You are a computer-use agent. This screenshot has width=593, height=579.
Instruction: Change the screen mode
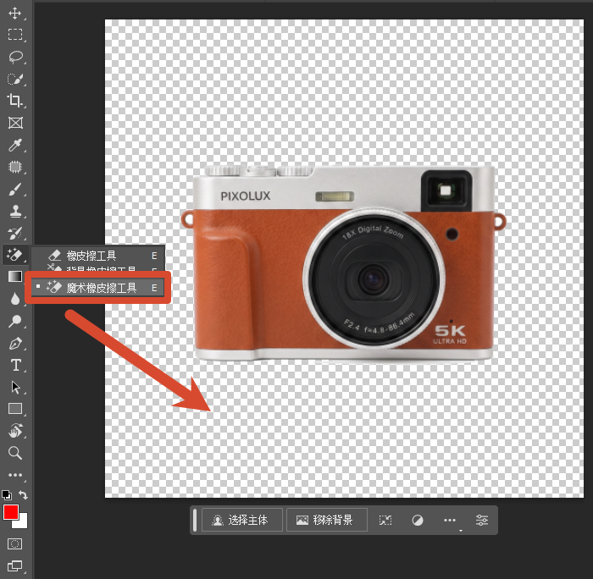(14, 565)
